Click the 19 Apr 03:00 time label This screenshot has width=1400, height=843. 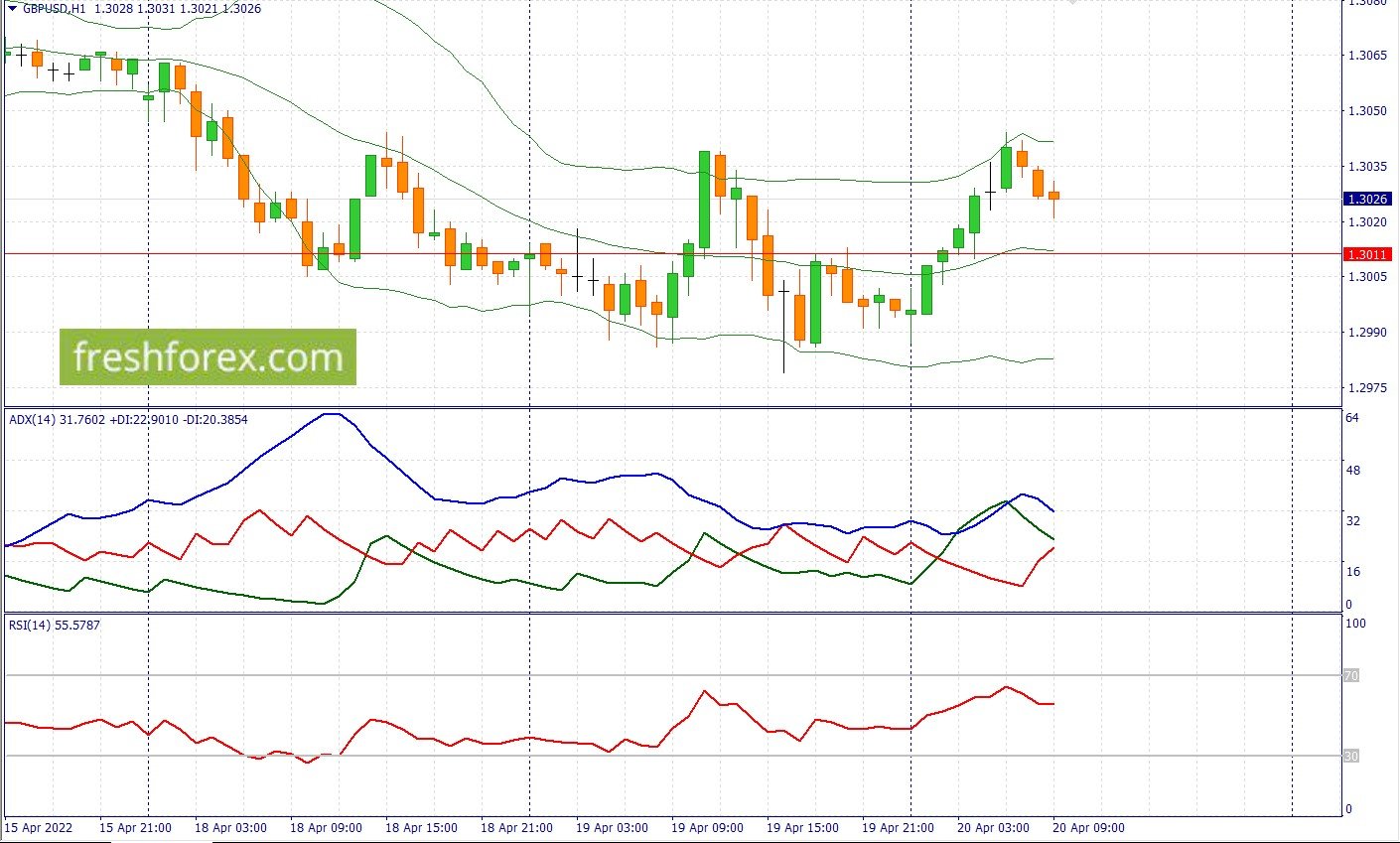tap(613, 827)
